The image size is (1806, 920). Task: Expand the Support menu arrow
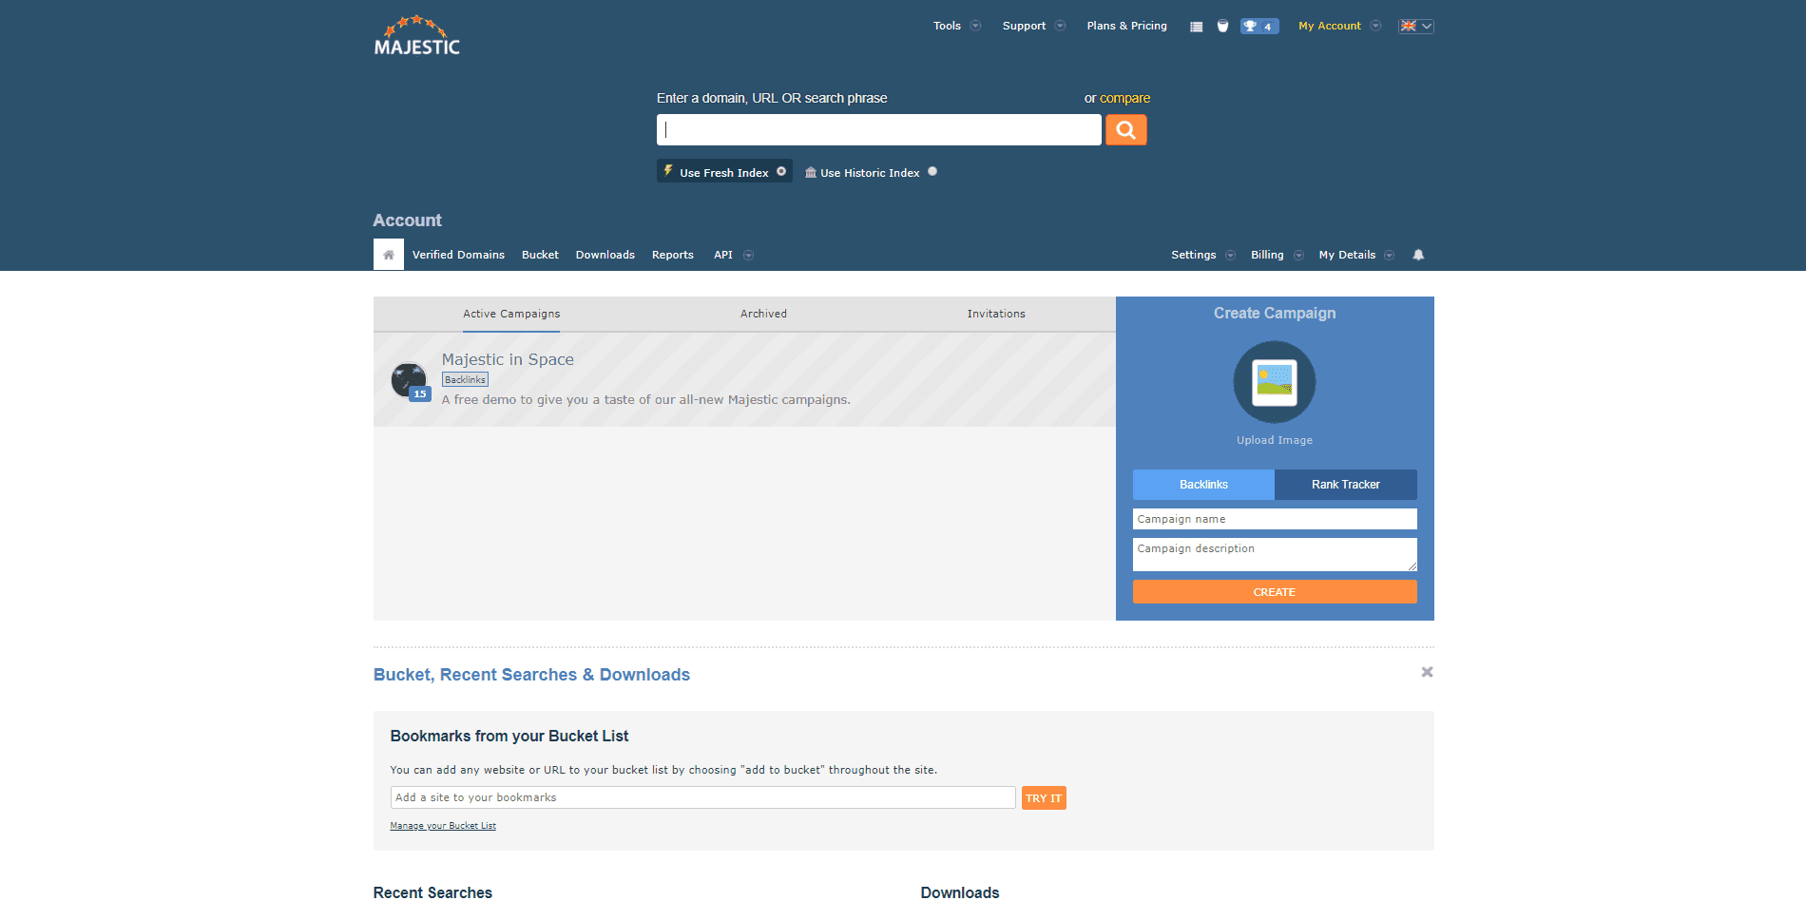coord(1060,26)
